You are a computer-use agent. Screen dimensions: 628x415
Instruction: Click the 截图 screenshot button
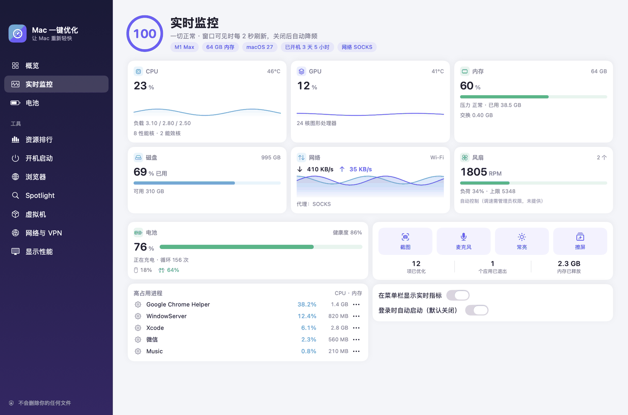405,241
